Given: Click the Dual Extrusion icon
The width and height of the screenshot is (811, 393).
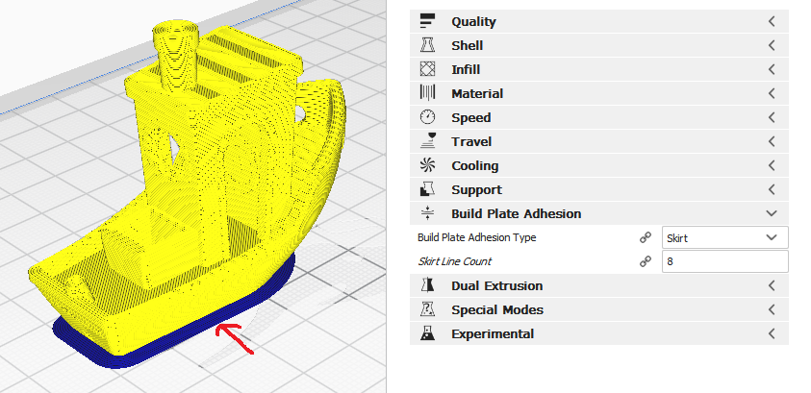Looking at the screenshot, I should pos(427,285).
